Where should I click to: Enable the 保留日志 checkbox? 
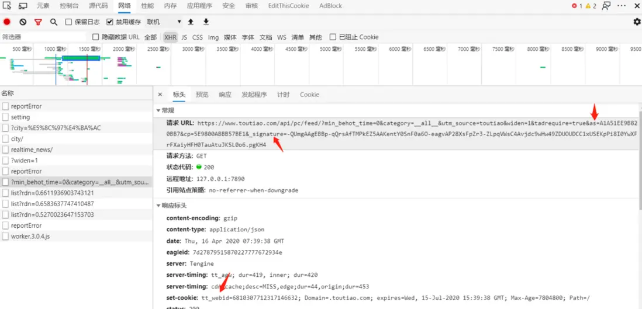pyautogui.click(x=69, y=22)
